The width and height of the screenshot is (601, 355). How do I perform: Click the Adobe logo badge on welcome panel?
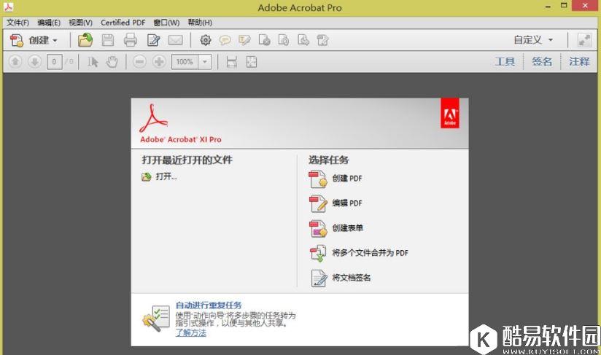(x=449, y=113)
